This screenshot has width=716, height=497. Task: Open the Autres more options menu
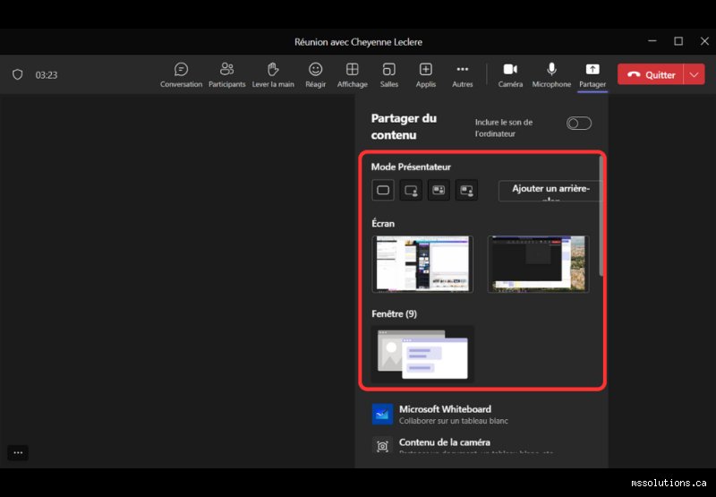pos(463,75)
